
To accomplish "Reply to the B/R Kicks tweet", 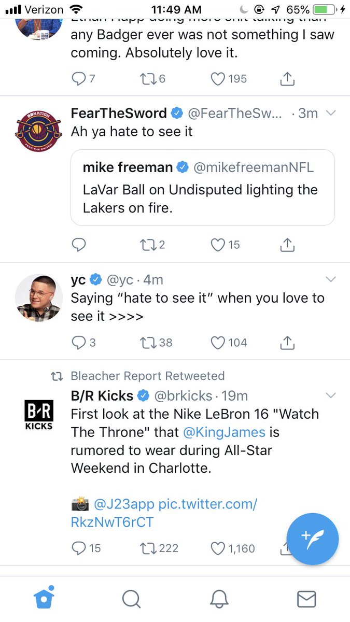I will pyautogui.click(x=78, y=548).
